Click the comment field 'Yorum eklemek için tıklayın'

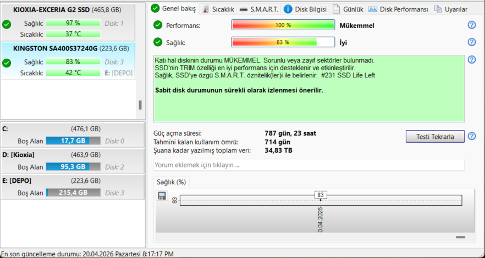[308, 165]
